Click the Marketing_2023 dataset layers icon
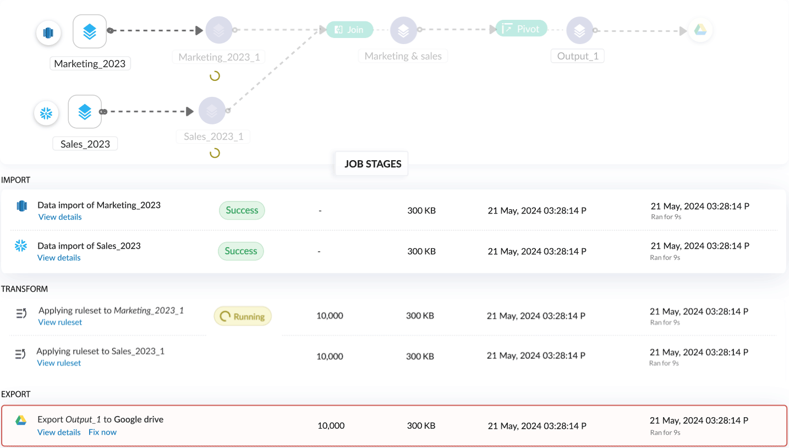789x448 pixels. tap(90, 32)
